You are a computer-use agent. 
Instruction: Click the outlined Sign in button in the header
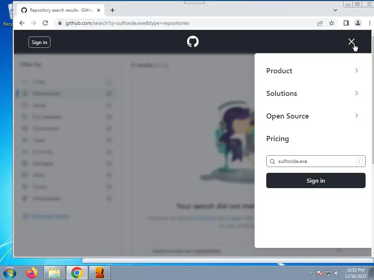click(x=39, y=42)
